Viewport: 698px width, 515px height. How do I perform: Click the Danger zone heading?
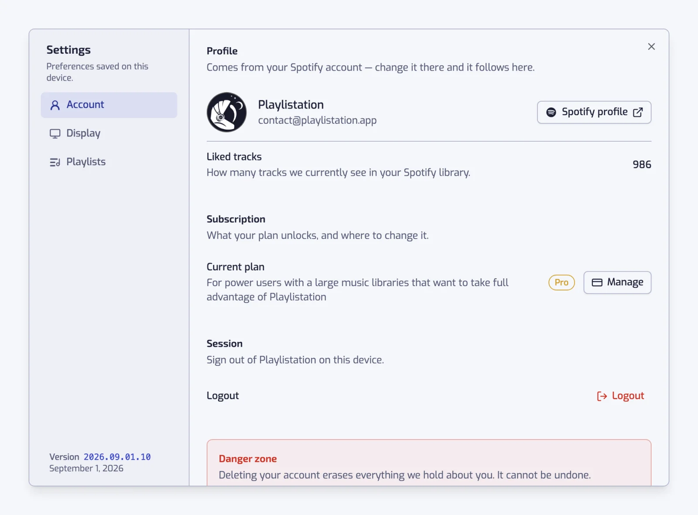click(248, 459)
